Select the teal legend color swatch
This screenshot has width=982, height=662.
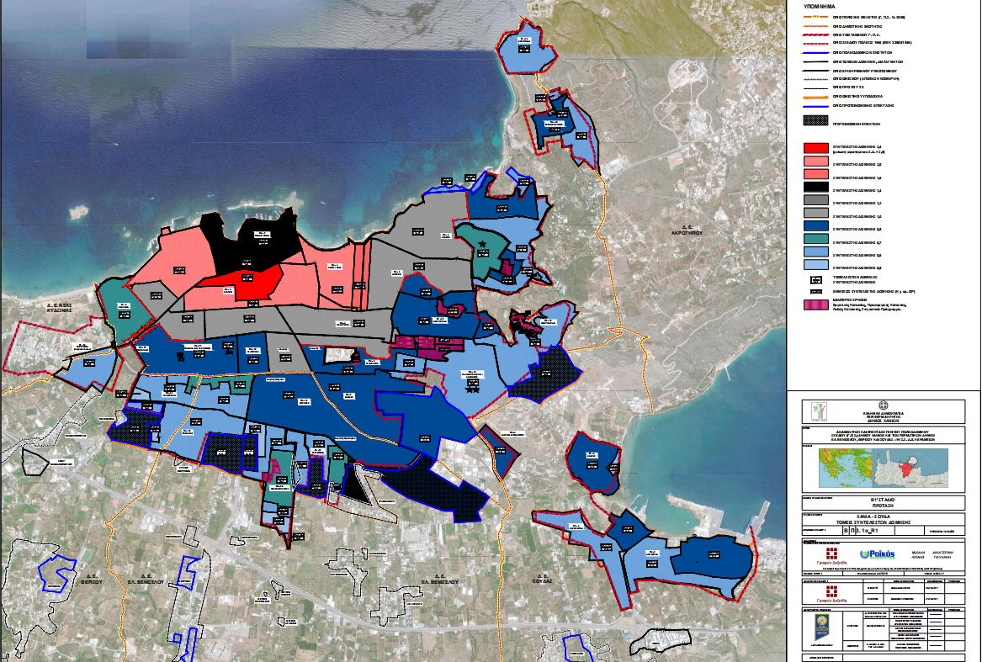[x=815, y=239]
